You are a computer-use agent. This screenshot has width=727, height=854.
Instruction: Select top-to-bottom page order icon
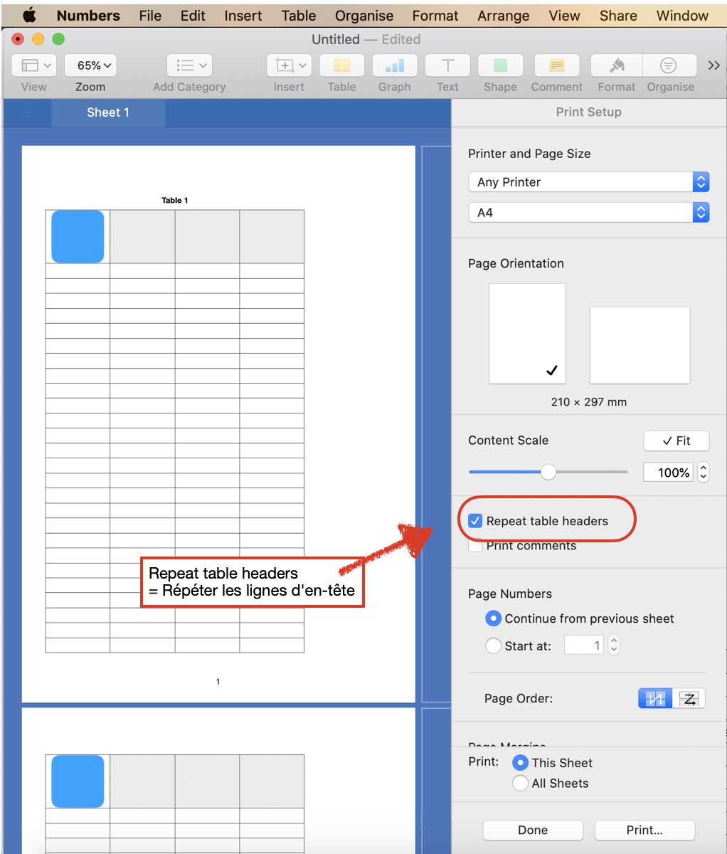(655, 699)
